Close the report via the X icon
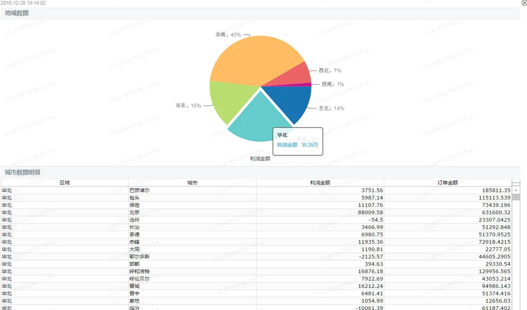This screenshot has height=310, width=527. pos(524,3)
